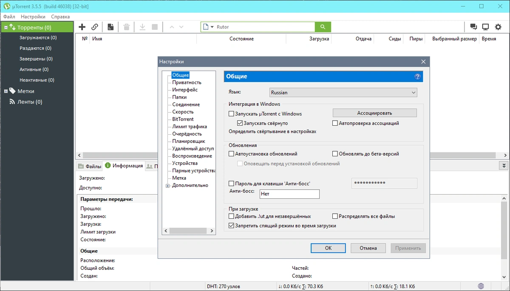Click the help question mark in settings header
The width and height of the screenshot is (510, 291).
[x=417, y=76]
